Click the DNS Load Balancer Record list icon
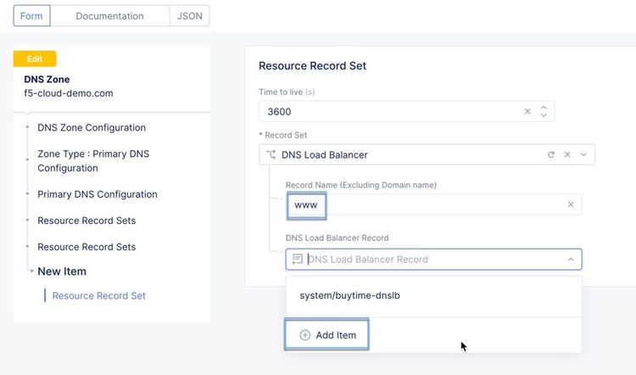 [x=297, y=260]
